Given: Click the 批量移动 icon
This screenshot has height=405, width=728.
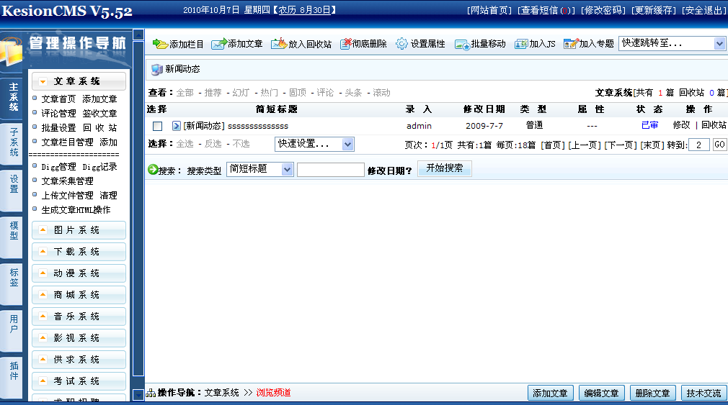Looking at the screenshot, I should click(x=463, y=45).
